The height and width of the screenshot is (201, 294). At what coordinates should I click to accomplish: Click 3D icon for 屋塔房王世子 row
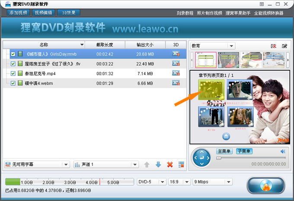pos(176,63)
